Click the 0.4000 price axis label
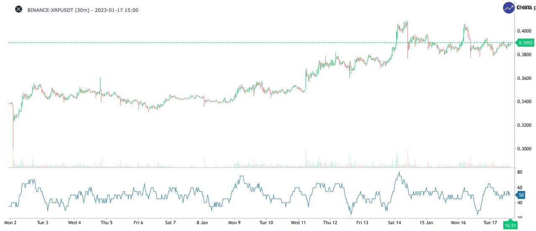 524,31
